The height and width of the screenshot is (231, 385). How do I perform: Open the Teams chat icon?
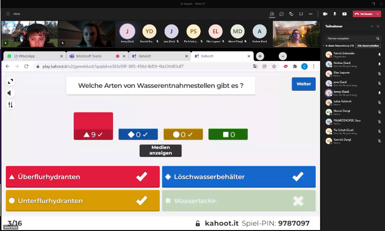coord(282,14)
